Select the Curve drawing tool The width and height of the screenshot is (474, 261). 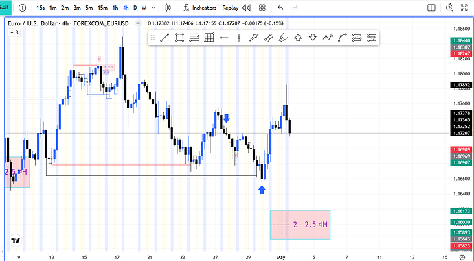(342, 38)
